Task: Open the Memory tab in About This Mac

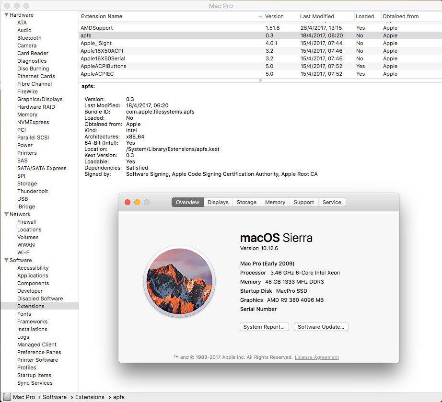Action: (x=275, y=202)
